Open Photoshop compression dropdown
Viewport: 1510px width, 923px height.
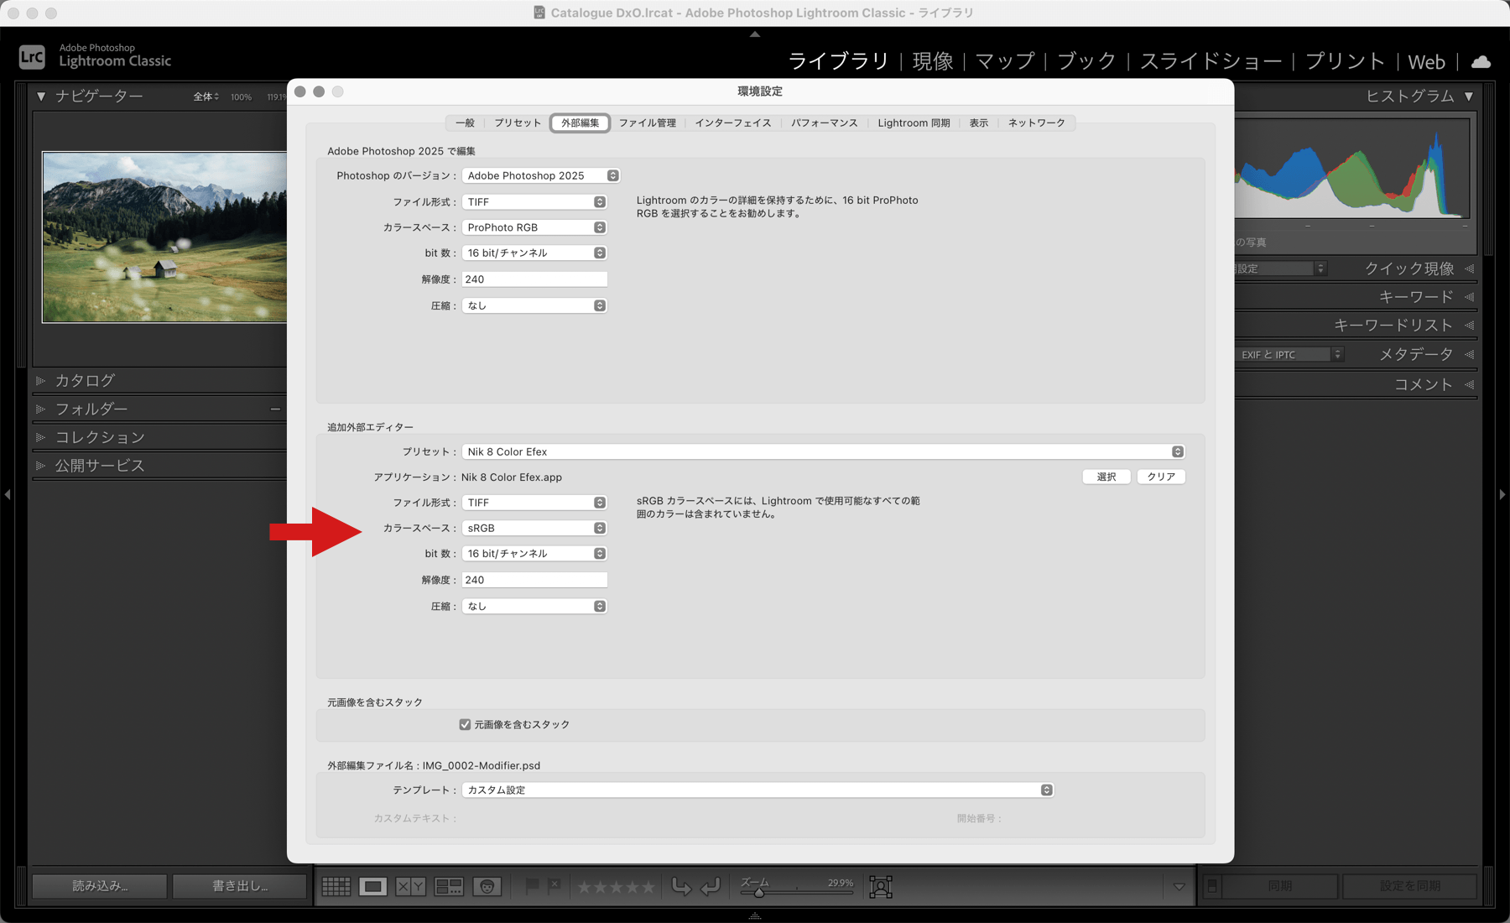click(x=534, y=305)
